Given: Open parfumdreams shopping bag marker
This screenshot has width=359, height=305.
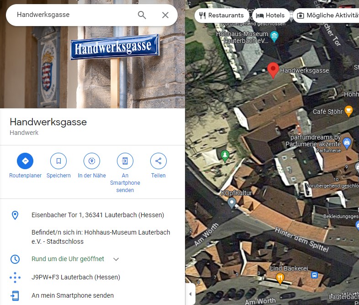Looking at the screenshot, I should [x=347, y=144].
